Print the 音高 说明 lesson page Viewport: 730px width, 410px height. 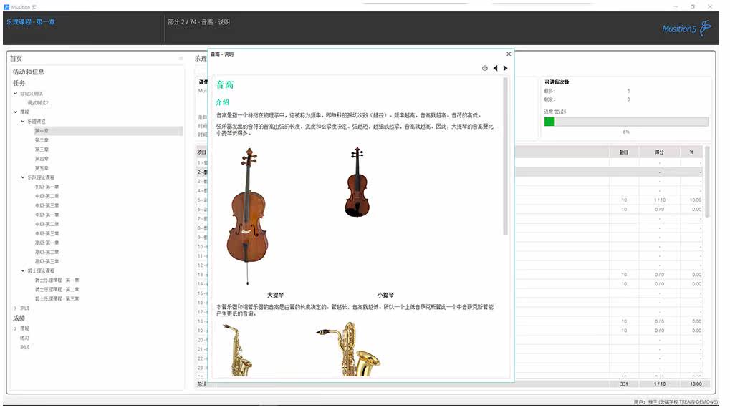click(485, 68)
